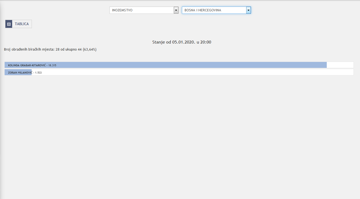Click the unfilled white area of Milanović's bar

pos(189,72)
